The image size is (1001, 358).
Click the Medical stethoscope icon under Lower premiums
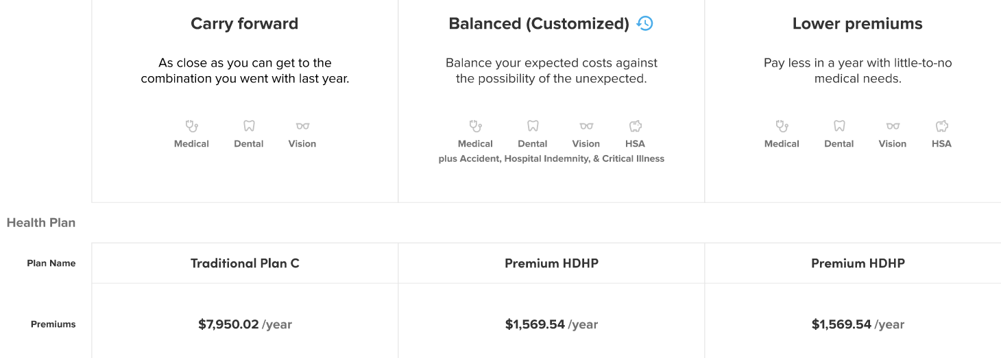(782, 126)
